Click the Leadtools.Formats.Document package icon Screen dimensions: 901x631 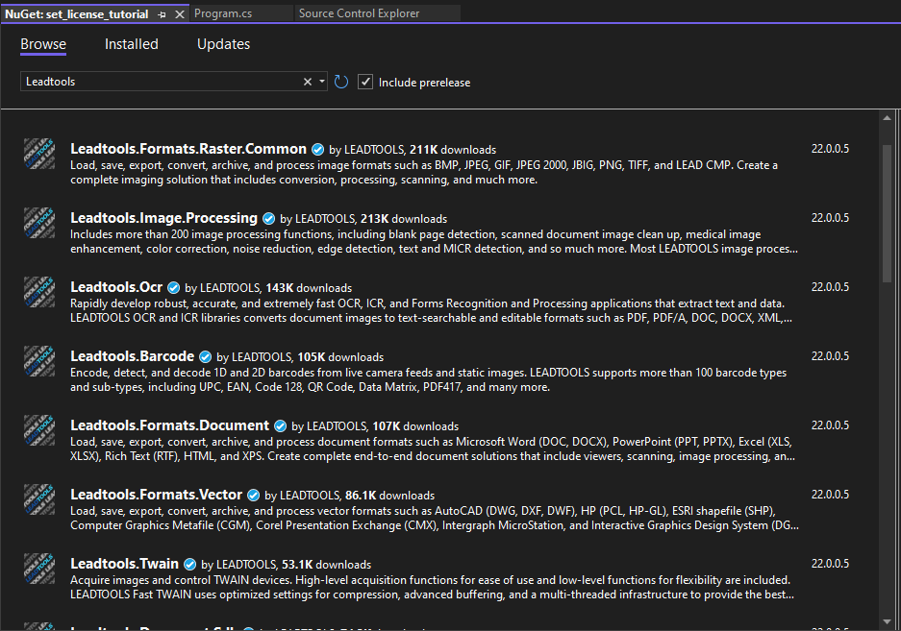(39, 430)
